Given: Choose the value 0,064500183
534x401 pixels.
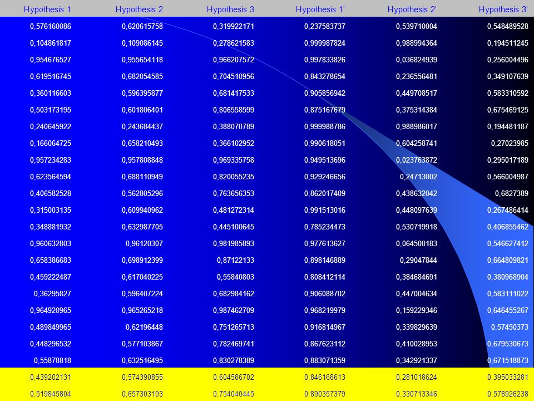Looking at the screenshot, I should (417, 243).
